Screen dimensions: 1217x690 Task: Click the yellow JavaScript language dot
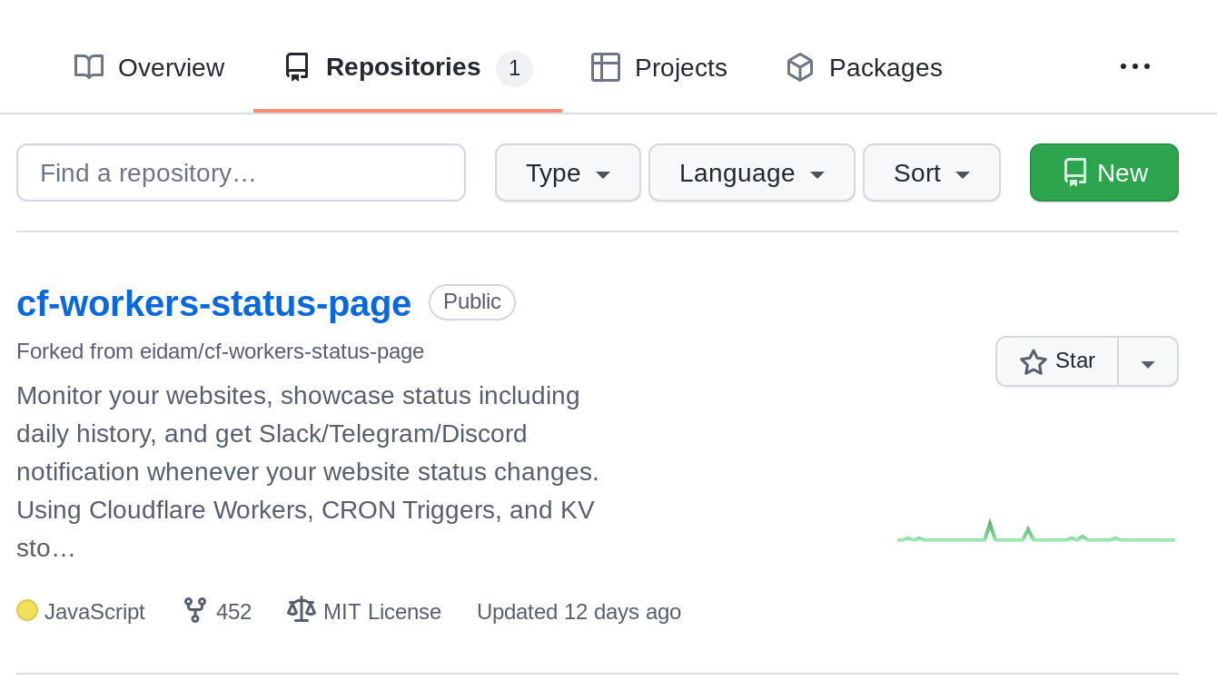27,610
